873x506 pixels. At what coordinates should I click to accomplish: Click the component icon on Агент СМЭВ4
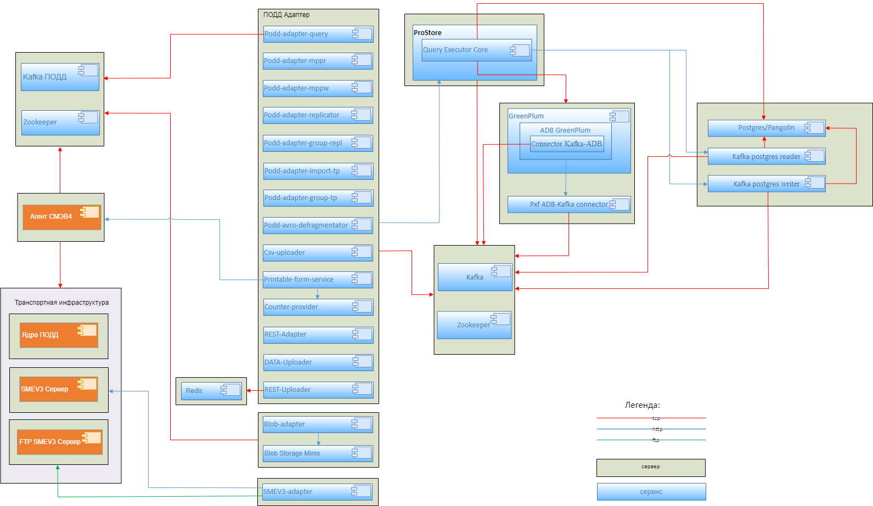click(x=89, y=213)
